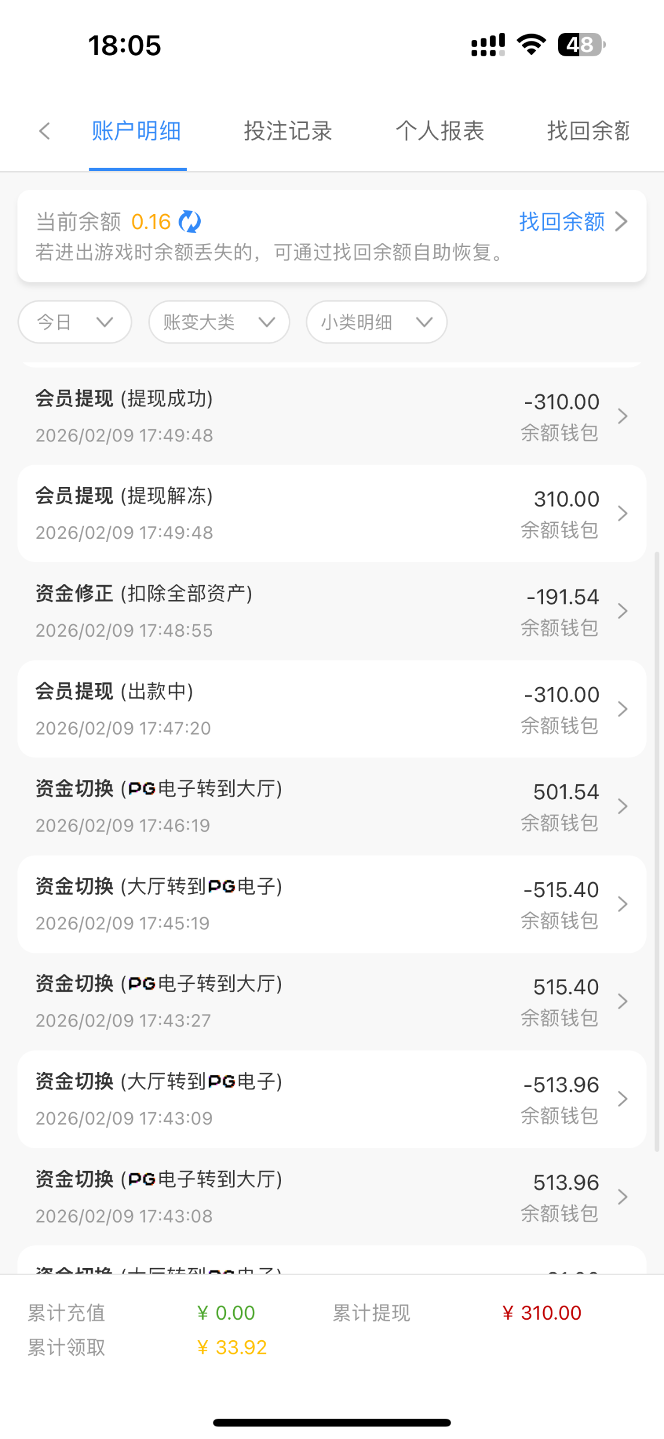The image size is (664, 1439).
Task: Refresh the current balance
Action: 190,222
